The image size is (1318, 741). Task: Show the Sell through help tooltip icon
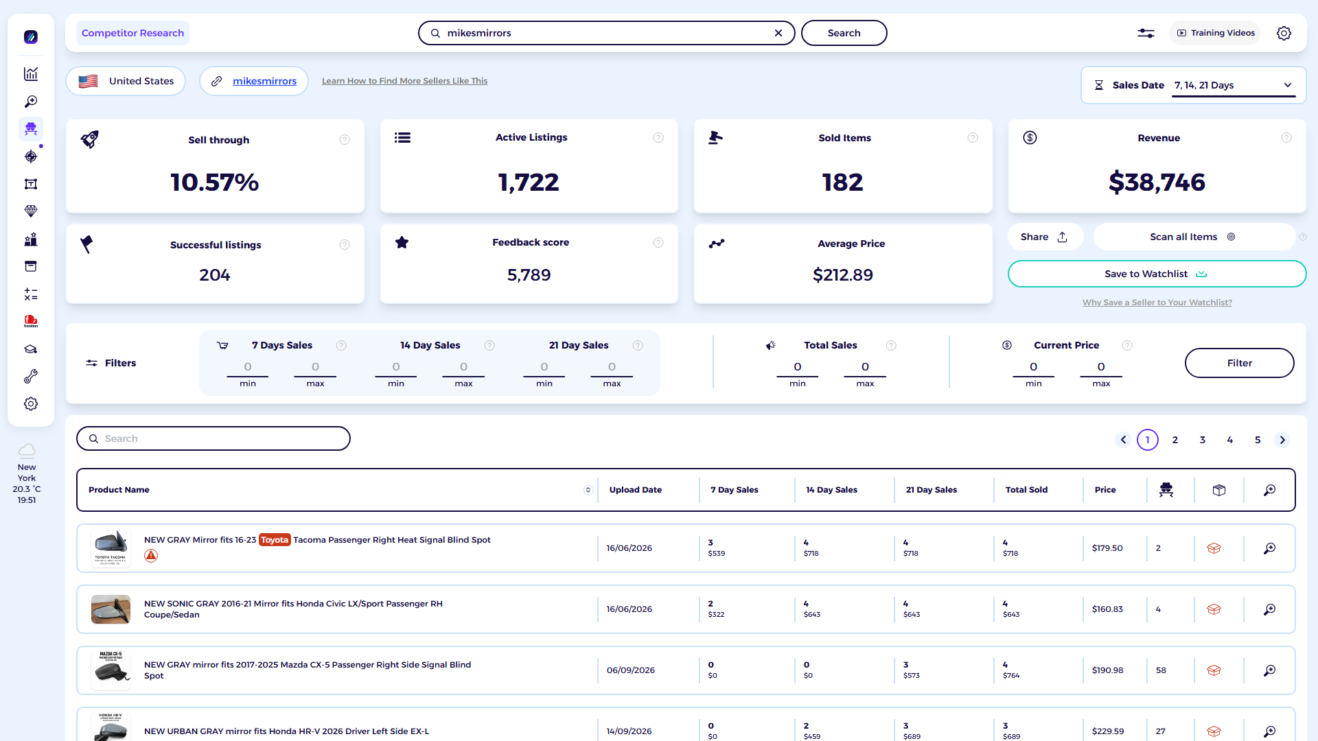tap(345, 140)
